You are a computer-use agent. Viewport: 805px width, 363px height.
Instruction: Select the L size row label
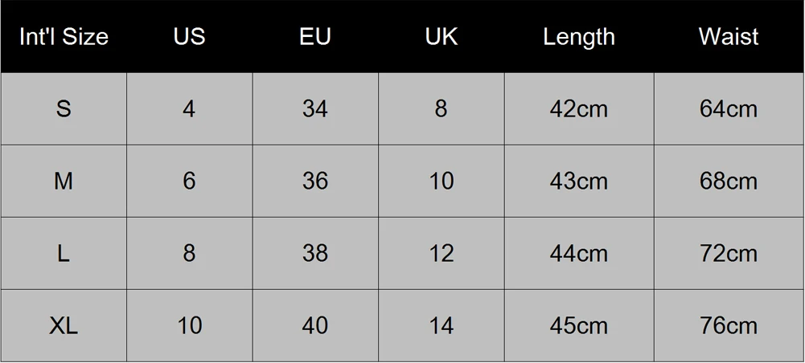pos(64,253)
